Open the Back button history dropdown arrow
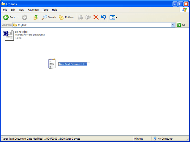The height and width of the screenshot is (142, 190). [18, 17]
